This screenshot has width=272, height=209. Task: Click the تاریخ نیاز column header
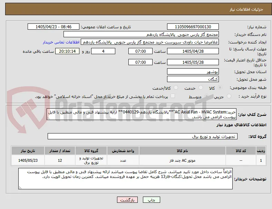pos(28,151)
